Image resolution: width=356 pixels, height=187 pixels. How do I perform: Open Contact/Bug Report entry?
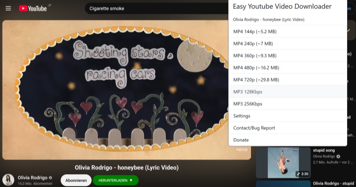click(287, 127)
